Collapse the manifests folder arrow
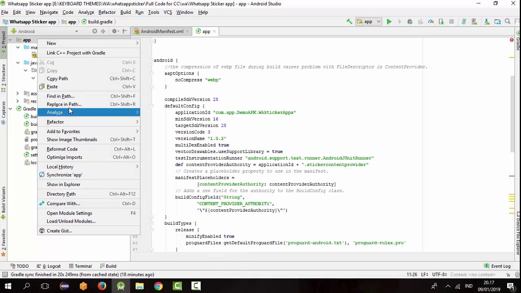The width and height of the screenshot is (521, 293). (x=18, y=48)
